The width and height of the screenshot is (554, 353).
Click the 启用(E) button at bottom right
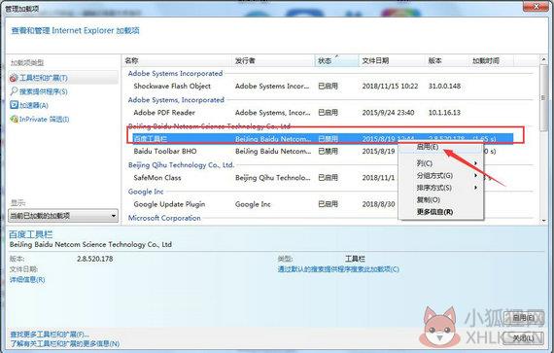pyautogui.click(x=523, y=318)
